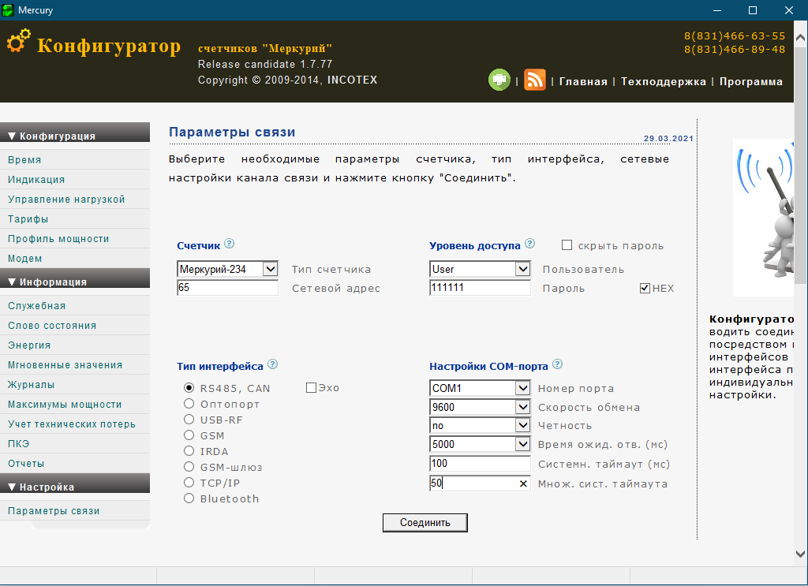The height and width of the screenshot is (586, 808).
Task: Toggle the Эхо checkbox
Action: coord(311,388)
